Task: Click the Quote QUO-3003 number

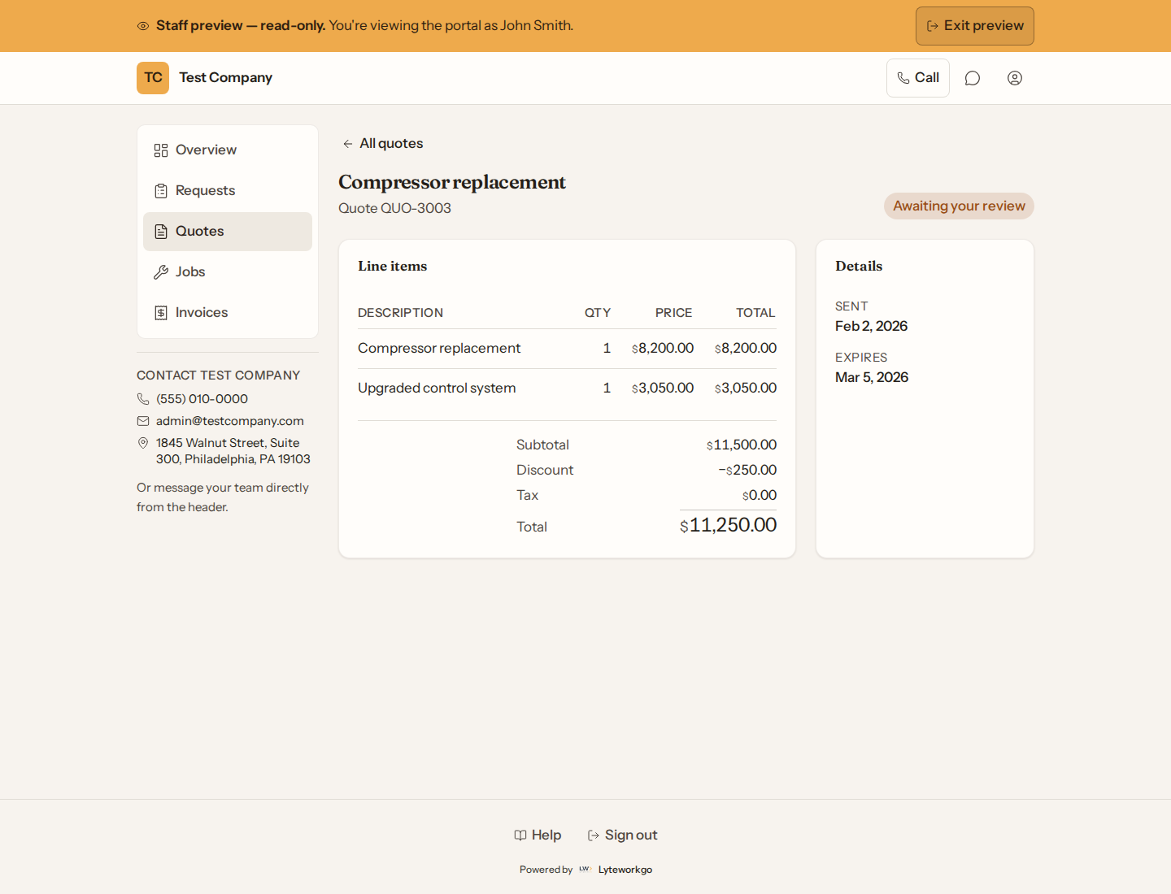Action: click(394, 208)
